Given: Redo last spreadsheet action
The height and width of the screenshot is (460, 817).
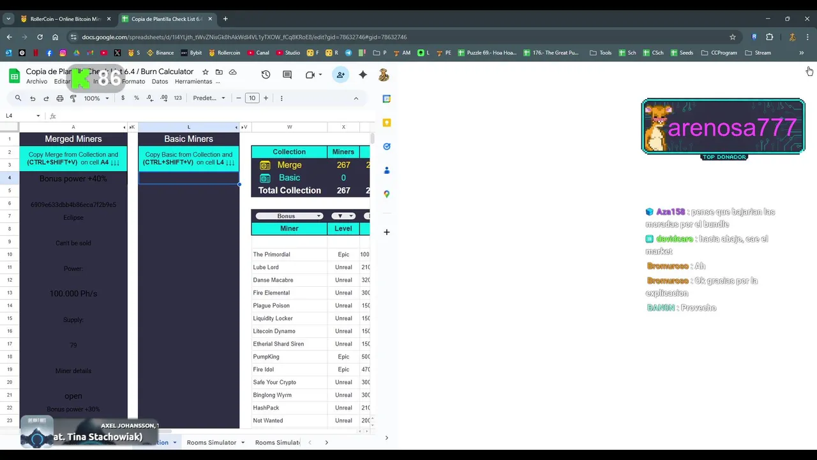Looking at the screenshot, I should (46, 98).
